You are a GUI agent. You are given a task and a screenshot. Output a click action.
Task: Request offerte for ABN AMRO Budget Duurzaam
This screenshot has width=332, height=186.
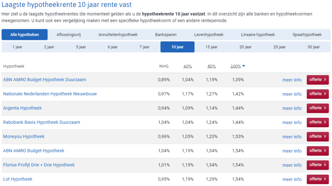coord(318,80)
